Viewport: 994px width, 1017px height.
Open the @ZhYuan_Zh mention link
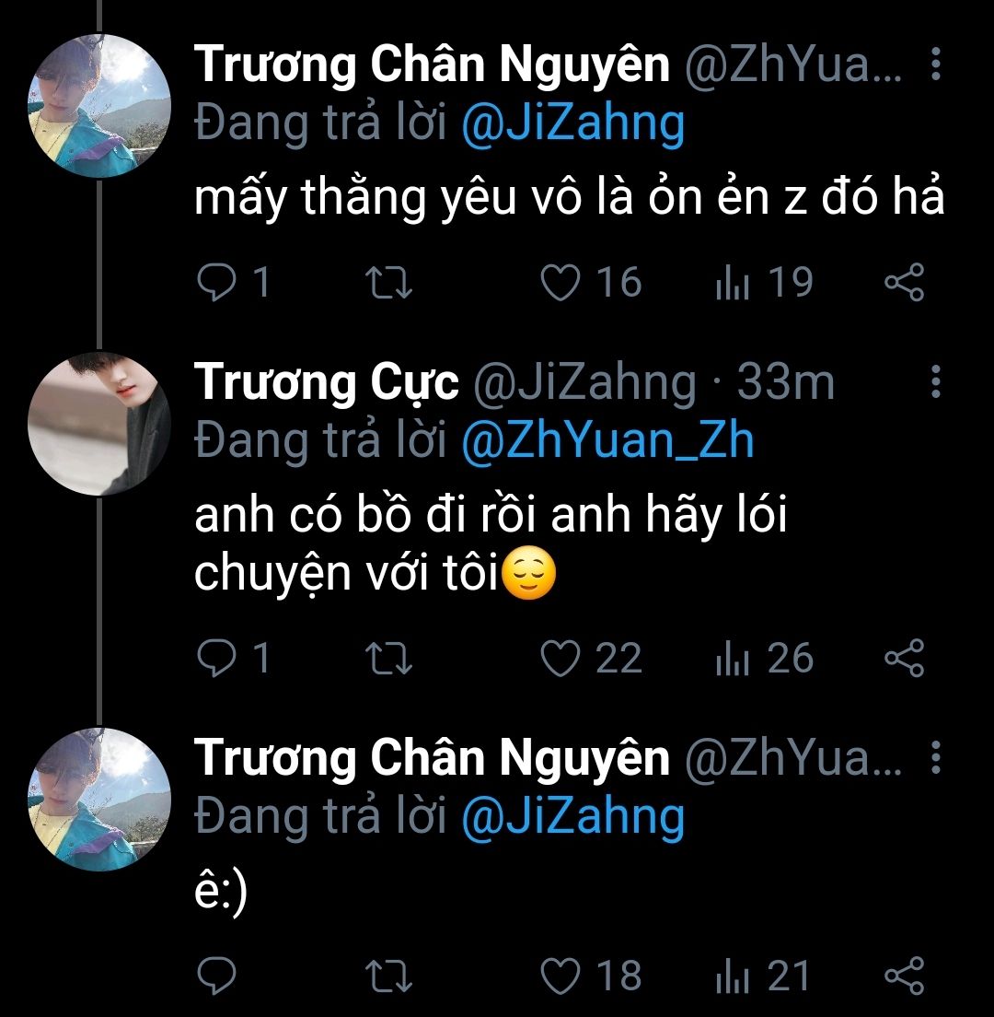pyautogui.click(x=607, y=440)
